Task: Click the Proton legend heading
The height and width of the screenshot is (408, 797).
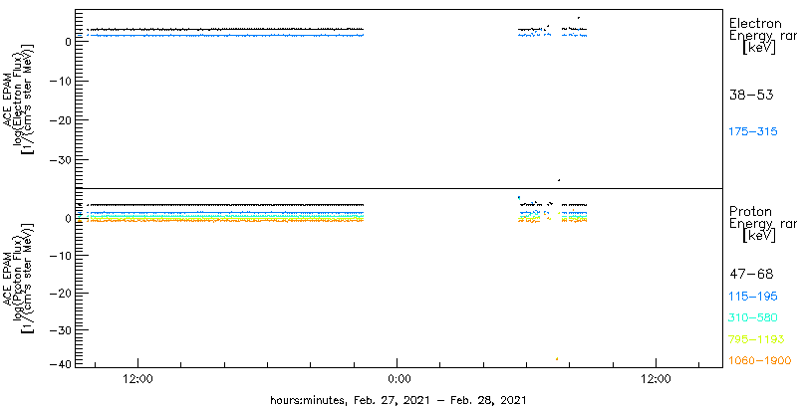Action: tap(751, 212)
